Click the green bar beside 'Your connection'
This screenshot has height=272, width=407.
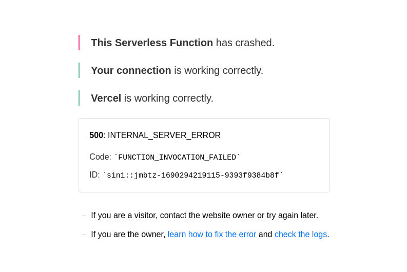click(x=79, y=70)
